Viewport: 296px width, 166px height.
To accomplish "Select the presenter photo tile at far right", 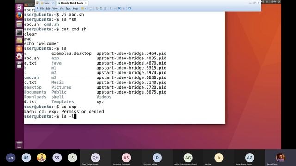I will pos(280,158).
